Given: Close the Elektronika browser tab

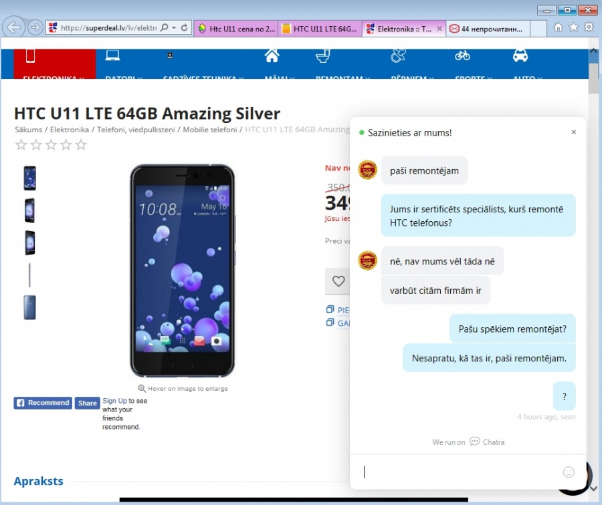Looking at the screenshot, I should point(439,29).
